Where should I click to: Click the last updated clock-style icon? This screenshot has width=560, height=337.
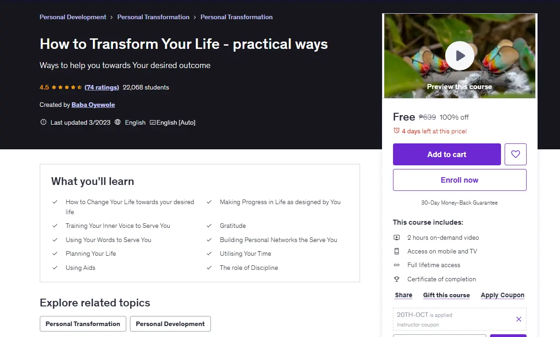[43, 122]
